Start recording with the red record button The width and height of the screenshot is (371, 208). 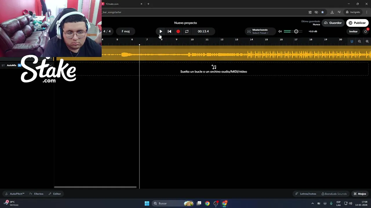click(178, 31)
